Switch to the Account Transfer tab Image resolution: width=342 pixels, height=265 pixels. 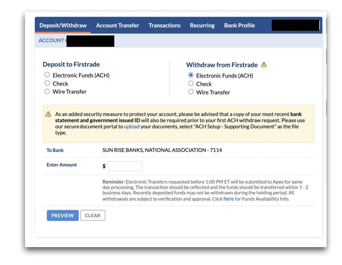click(x=118, y=25)
